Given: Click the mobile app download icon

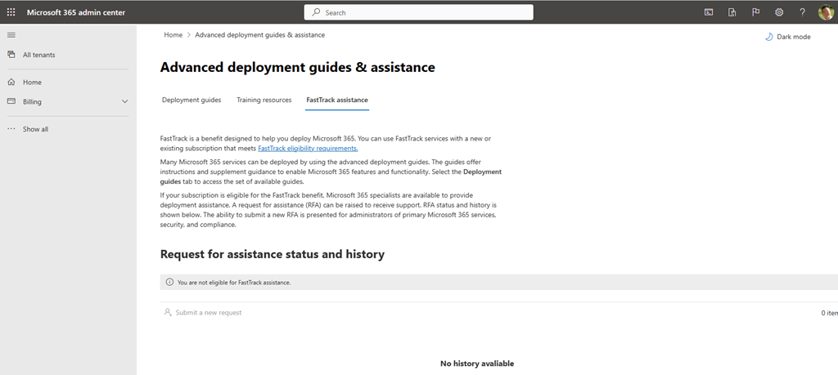Looking at the screenshot, I should 732,12.
